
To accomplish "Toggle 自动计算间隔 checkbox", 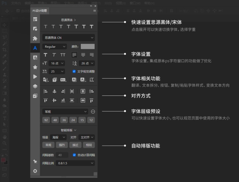I will 74,155.
